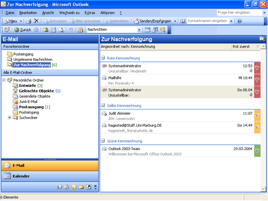Select Posteingang in Favoritenordner

(x=20, y=54)
